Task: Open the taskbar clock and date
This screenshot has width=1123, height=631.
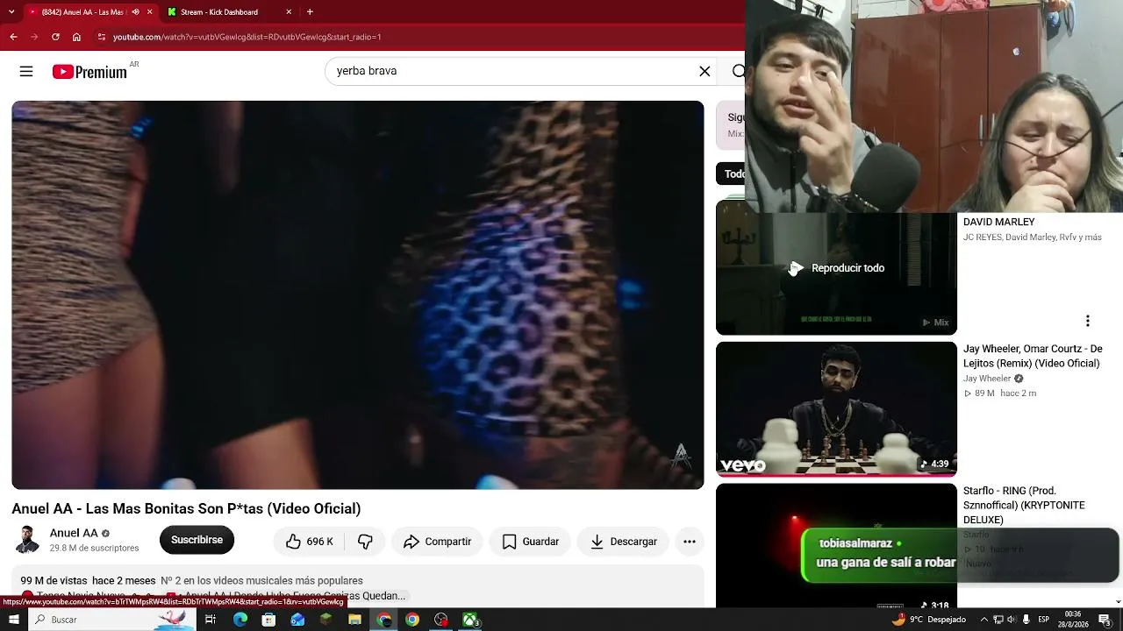Action: click(x=1073, y=620)
